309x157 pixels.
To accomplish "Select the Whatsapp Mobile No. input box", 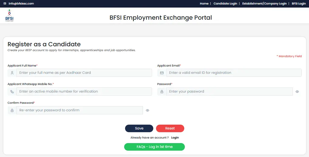I will [x=84, y=92].
